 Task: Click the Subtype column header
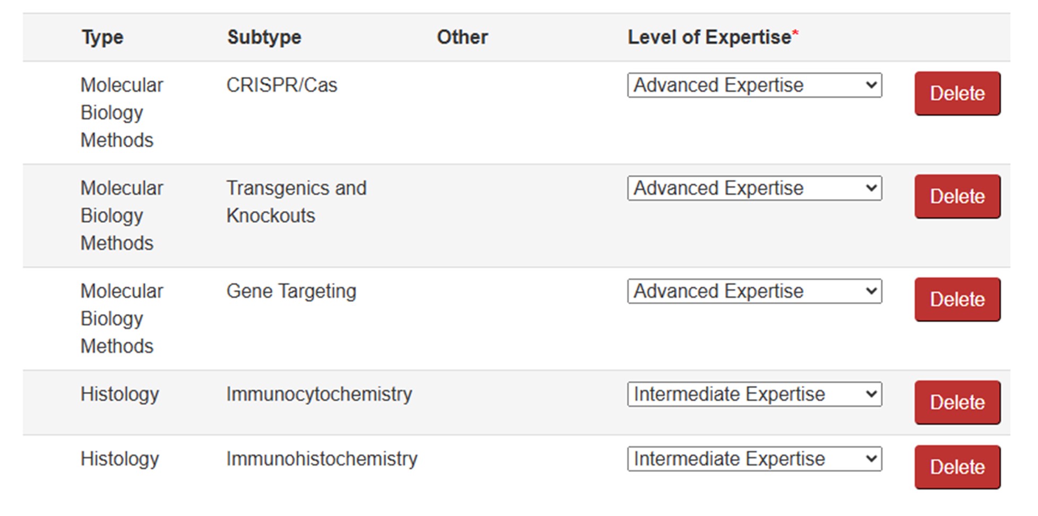coord(264,38)
